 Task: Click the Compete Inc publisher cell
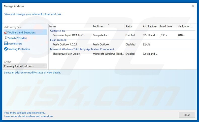[x=100, y=35]
